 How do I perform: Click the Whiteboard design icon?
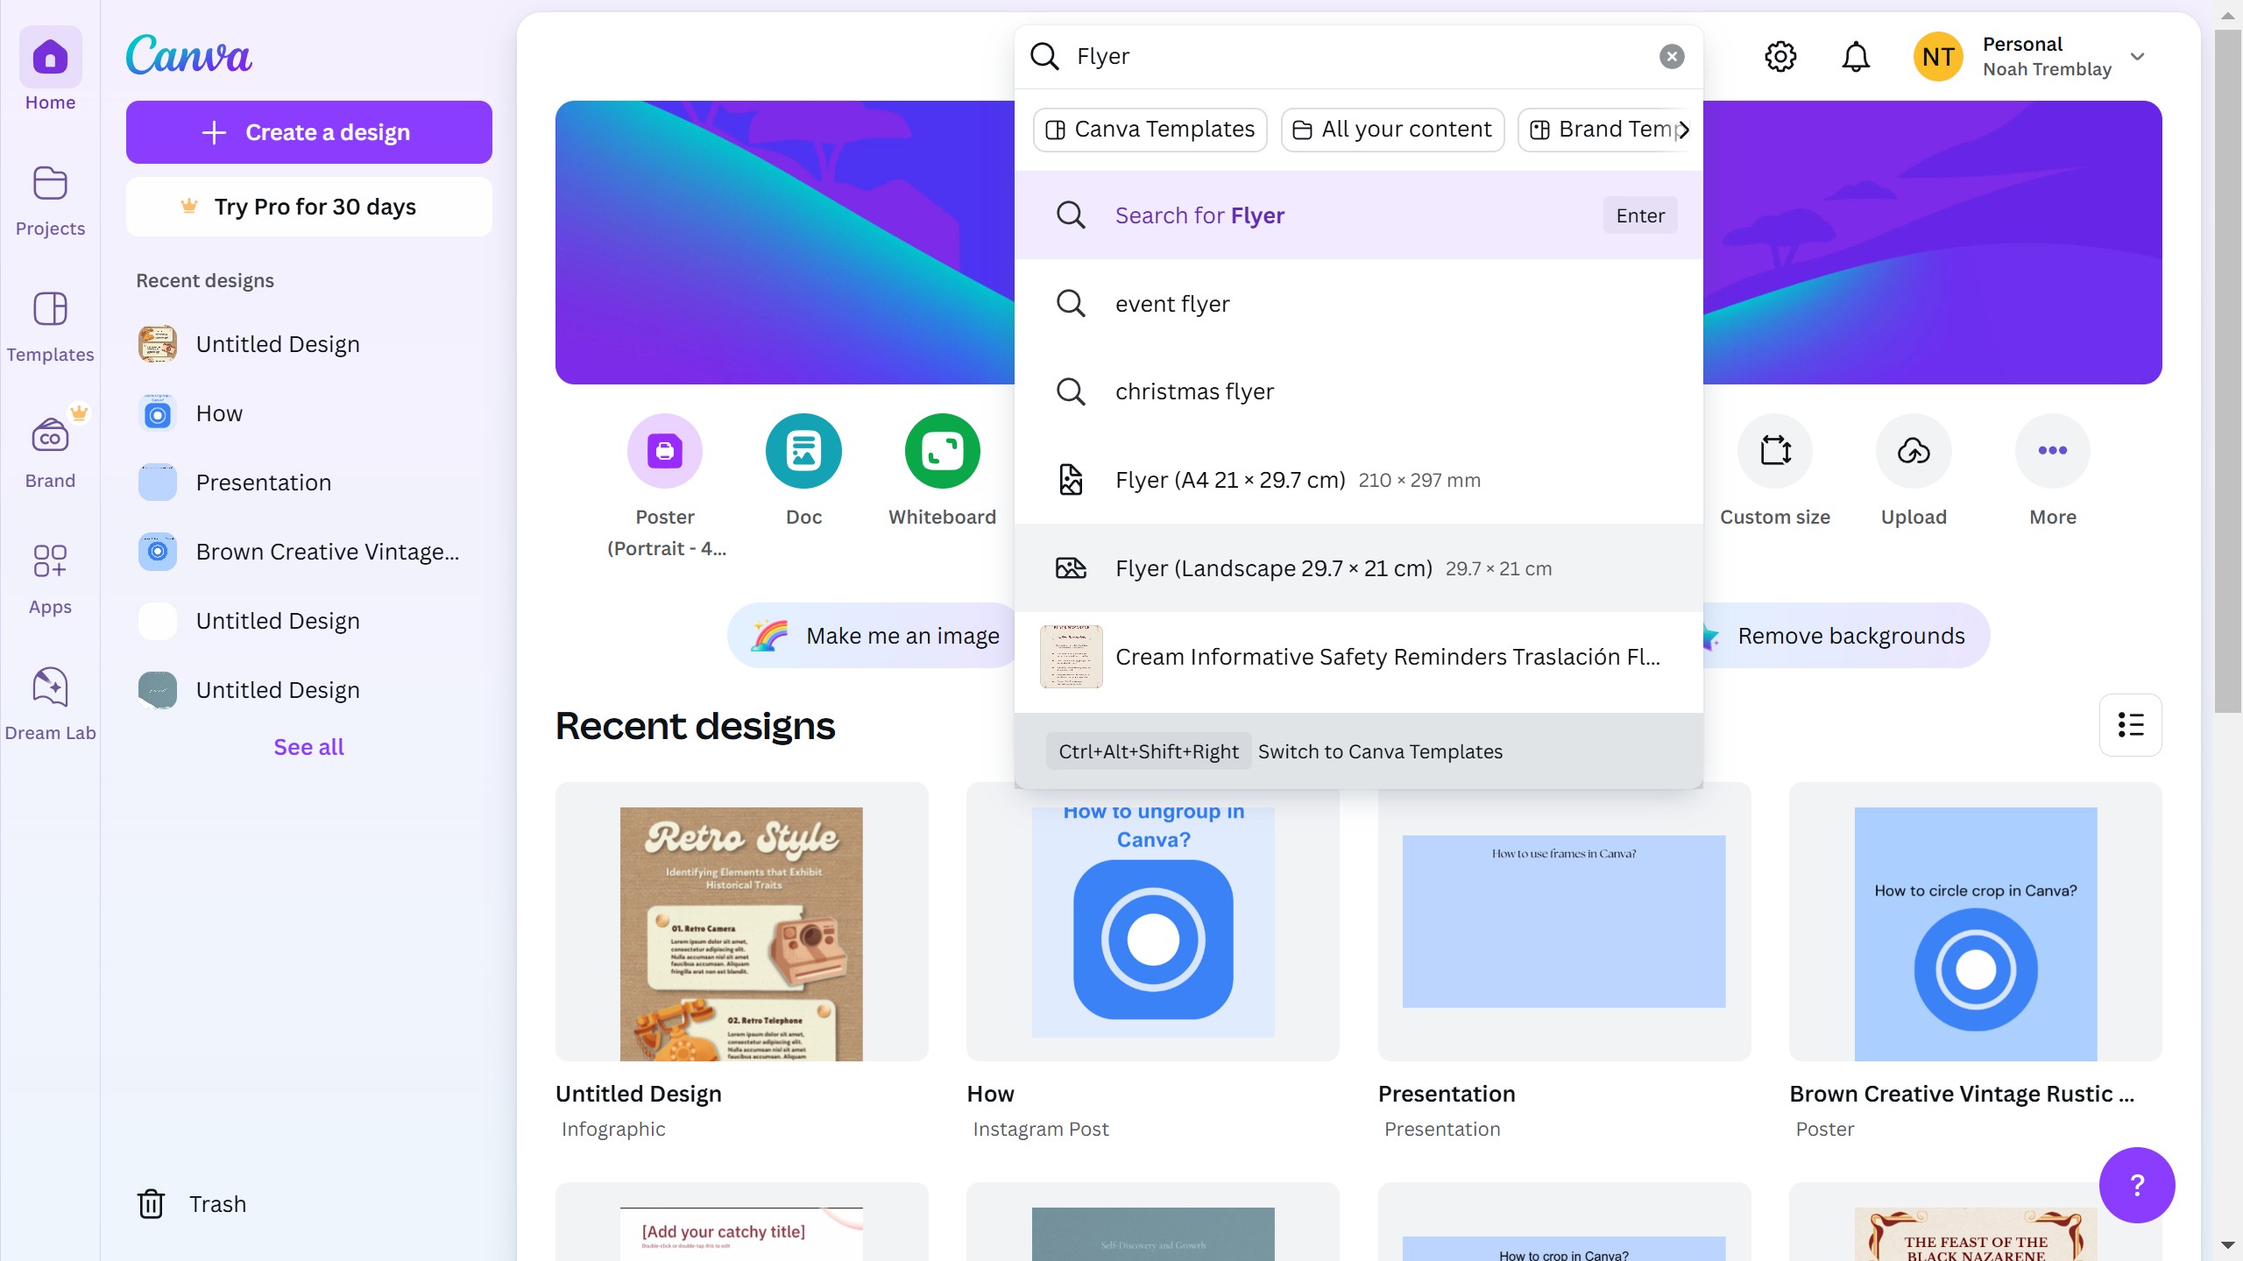tap(942, 451)
